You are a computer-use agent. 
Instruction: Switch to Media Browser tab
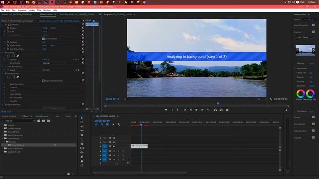coord(42,116)
